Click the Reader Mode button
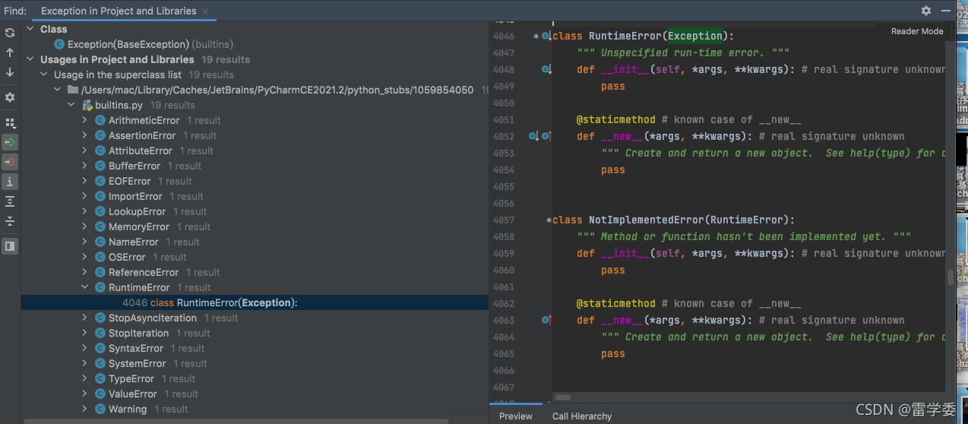 (x=917, y=31)
